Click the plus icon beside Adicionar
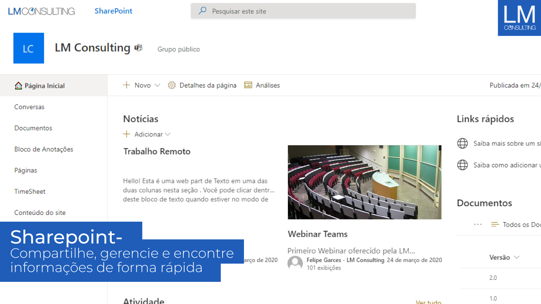 click(126, 134)
